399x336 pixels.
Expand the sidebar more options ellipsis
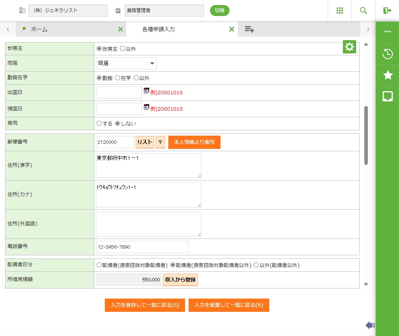coord(387,32)
